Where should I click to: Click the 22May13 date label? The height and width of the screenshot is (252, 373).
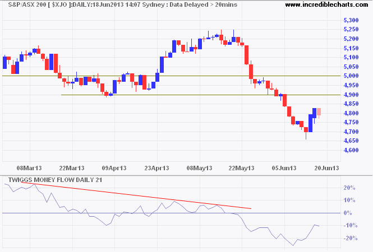tap(241, 169)
